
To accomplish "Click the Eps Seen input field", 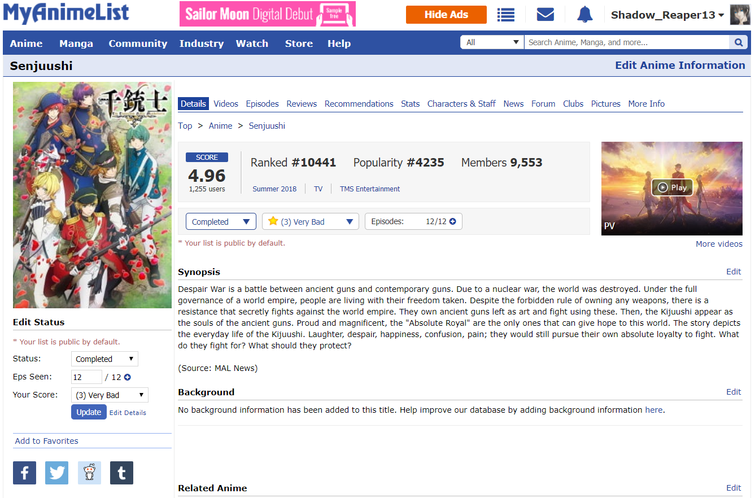I will point(86,377).
